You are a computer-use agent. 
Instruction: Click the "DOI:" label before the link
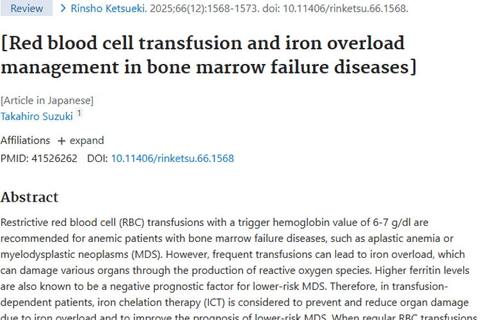[97, 158]
